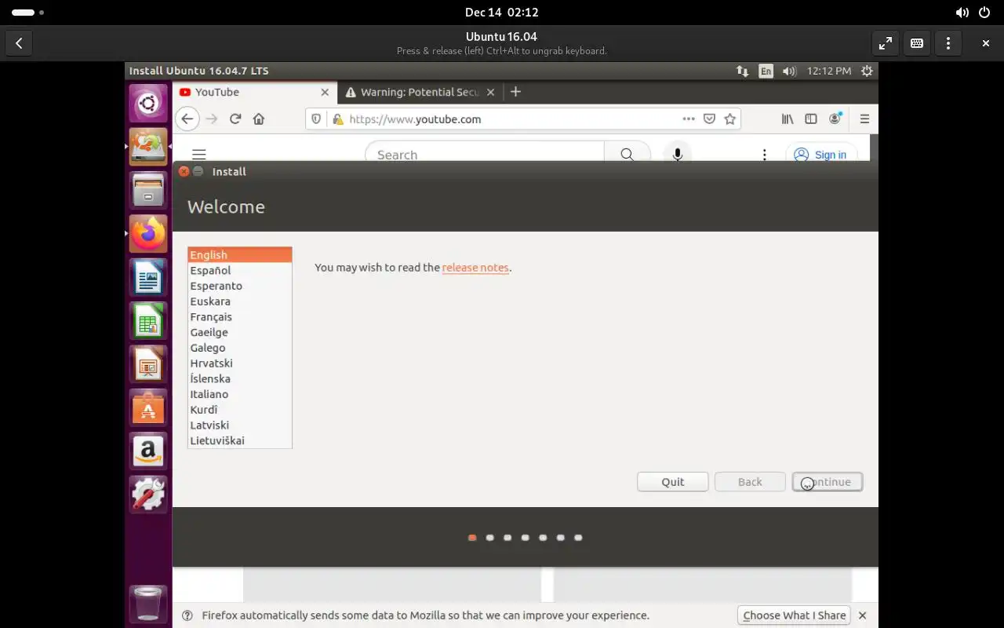Click the Continue button in the installer
Viewport: 1004px width, 628px height.
coord(828,482)
